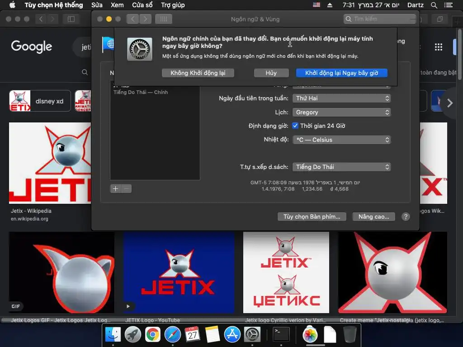Open Calendar icon showing 27 in Dock
This screenshot has height=347, width=463.
tap(192, 335)
